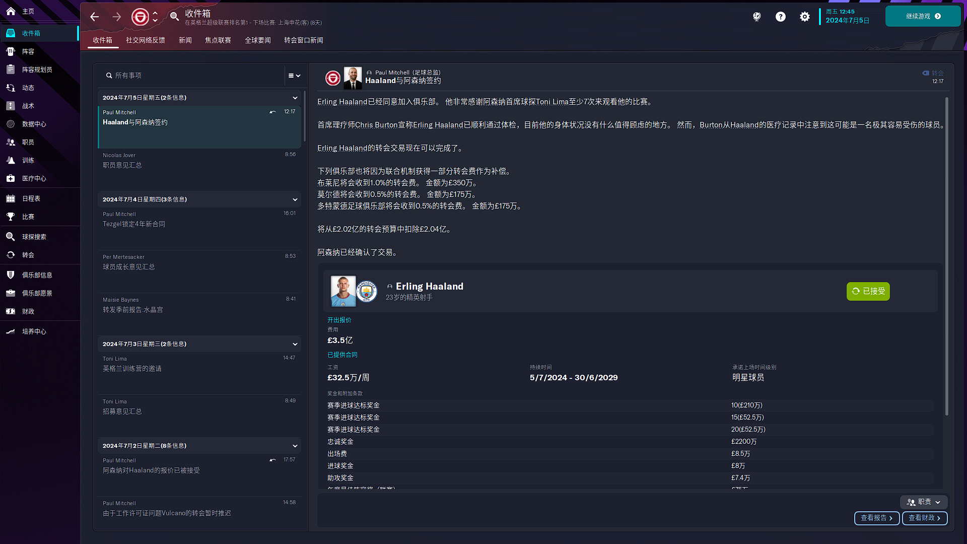Go back with the left arrow
The width and height of the screenshot is (967, 544).
pos(95,17)
